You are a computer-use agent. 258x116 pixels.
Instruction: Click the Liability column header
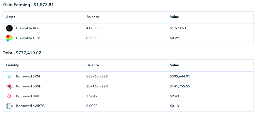click(13, 65)
